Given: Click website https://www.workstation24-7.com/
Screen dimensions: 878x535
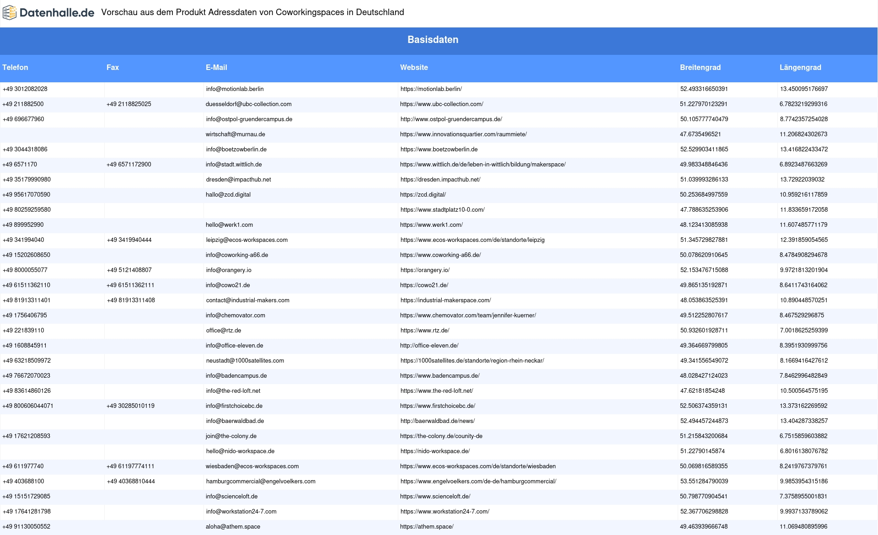Looking at the screenshot, I should coord(445,512).
